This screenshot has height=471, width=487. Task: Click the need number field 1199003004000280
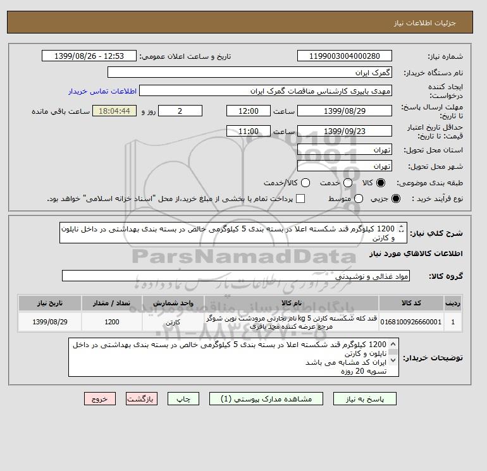(345, 56)
